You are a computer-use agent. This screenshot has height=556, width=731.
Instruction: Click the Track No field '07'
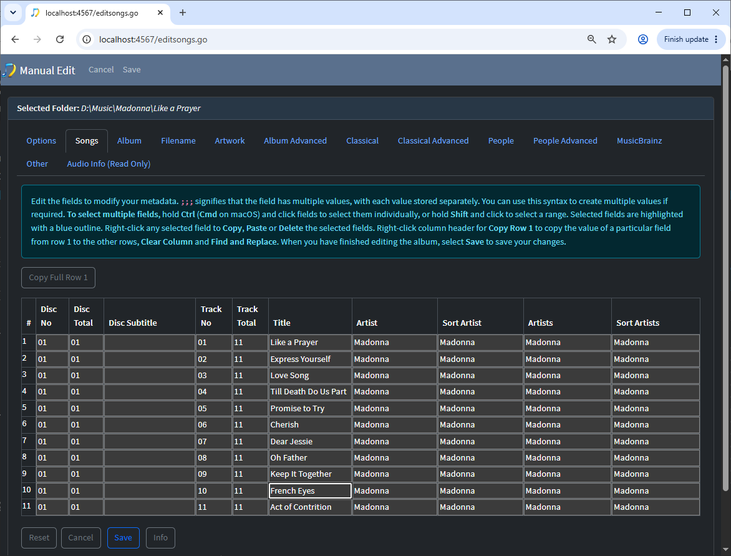tap(214, 441)
